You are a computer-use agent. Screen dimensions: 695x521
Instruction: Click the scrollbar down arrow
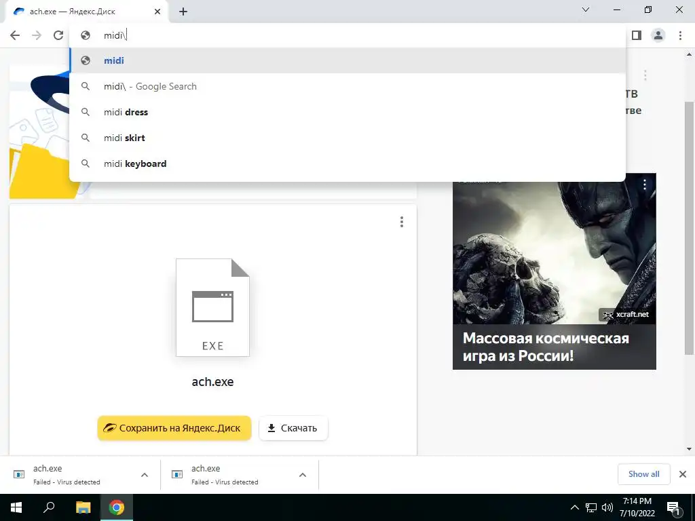pos(690,449)
